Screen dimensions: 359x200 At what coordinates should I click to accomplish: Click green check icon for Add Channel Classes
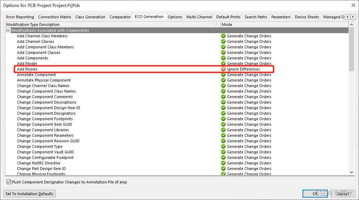click(x=223, y=41)
